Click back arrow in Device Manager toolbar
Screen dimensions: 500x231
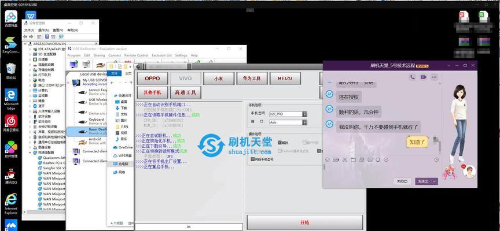point(26,36)
